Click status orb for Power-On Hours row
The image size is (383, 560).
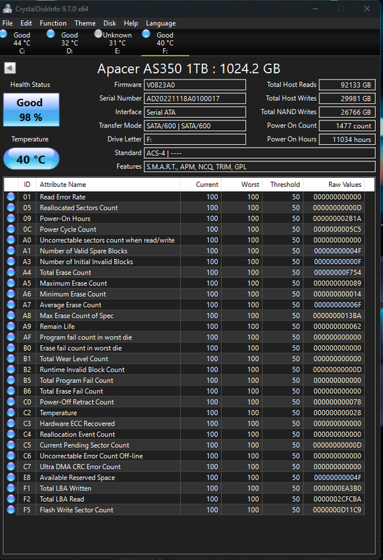pos(11,218)
